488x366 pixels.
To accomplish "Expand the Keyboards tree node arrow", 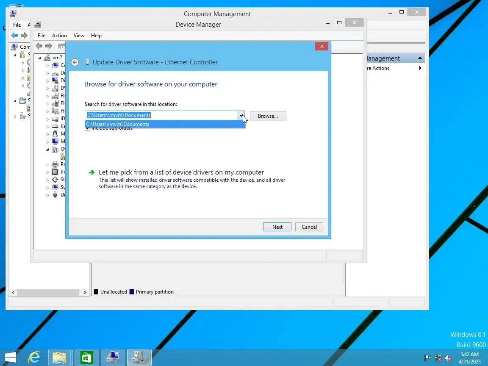I will 47,127.
